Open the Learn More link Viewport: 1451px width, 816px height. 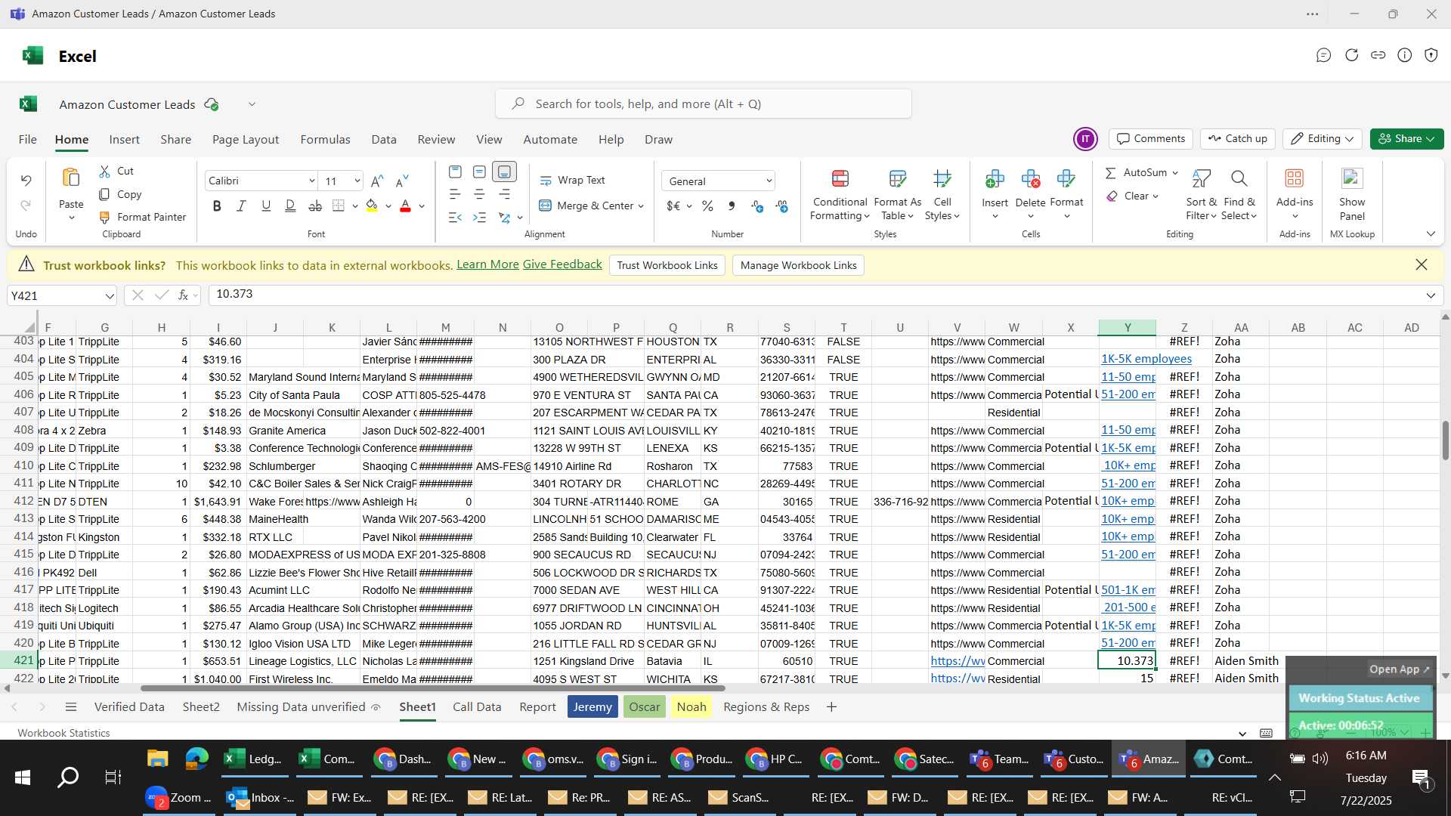tap(487, 264)
